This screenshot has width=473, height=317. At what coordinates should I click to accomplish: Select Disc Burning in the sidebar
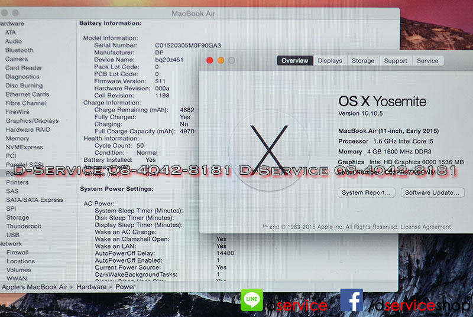pyautogui.click(x=24, y=86)
